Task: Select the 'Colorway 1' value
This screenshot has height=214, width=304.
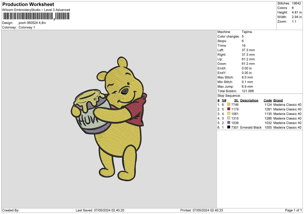Action: pos(27,27)
